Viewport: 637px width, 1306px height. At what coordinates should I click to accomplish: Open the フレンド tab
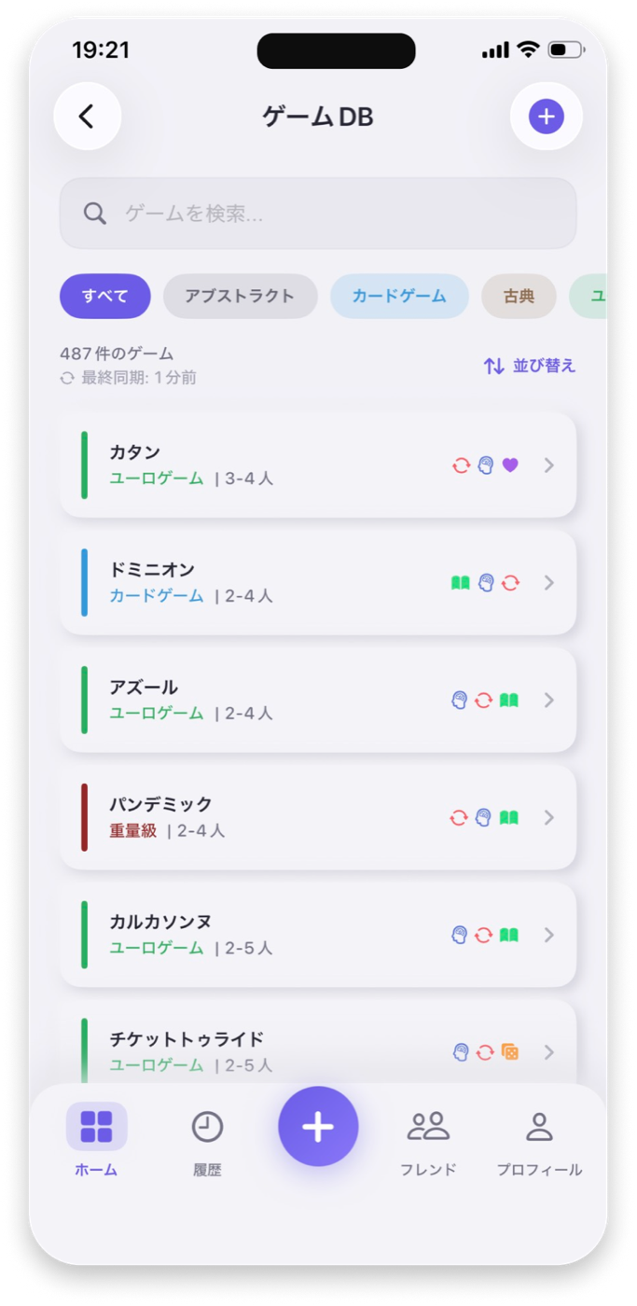[427, 1138]
